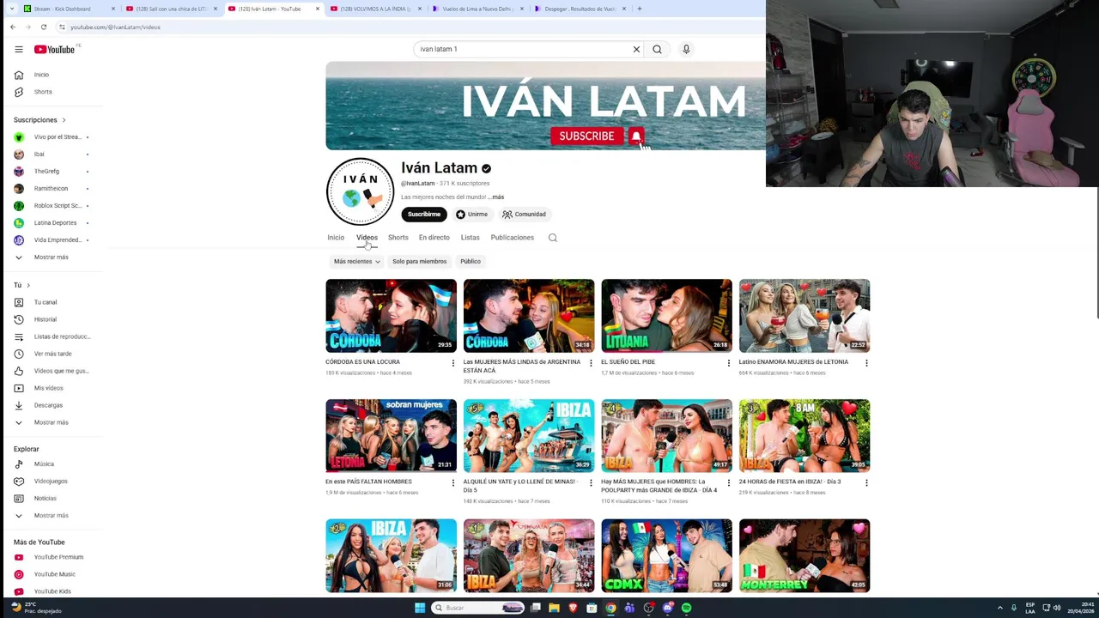Switch to Publicaciones tab
This screenshot has width=1099, height=618.
click(x=513, y=238)
